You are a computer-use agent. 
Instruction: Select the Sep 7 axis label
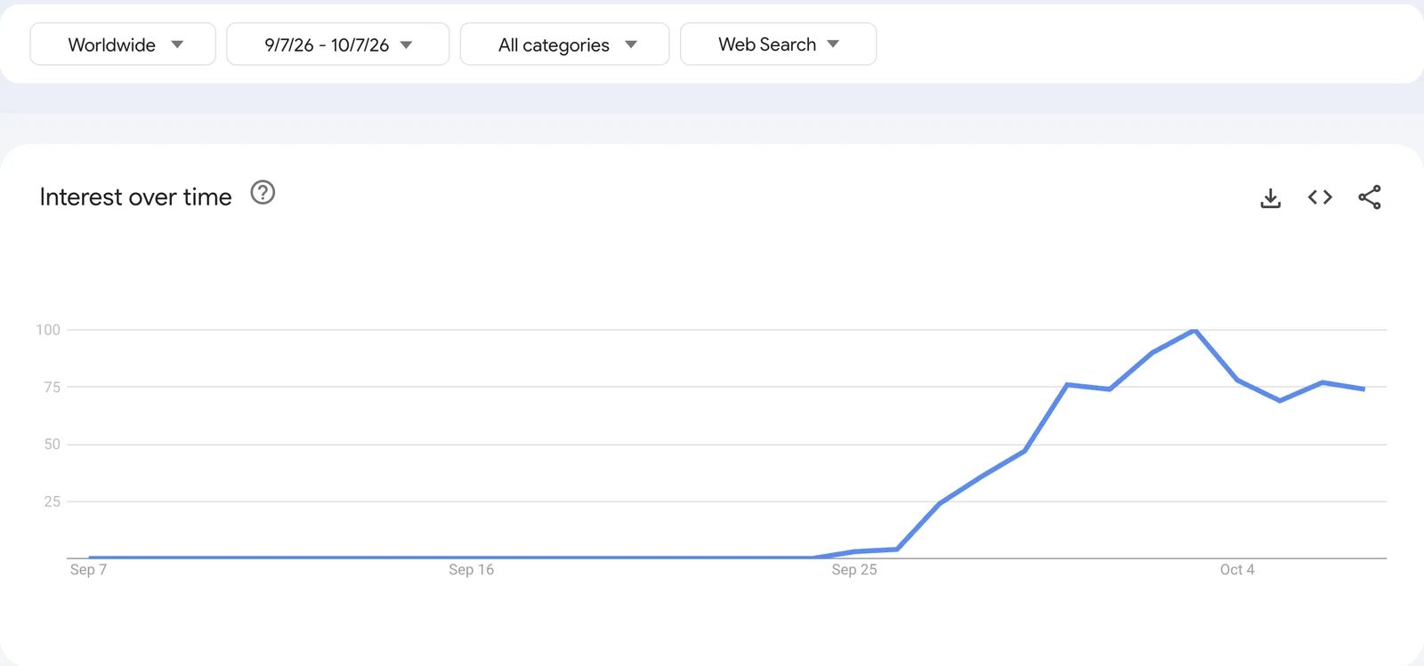[88, 570]
